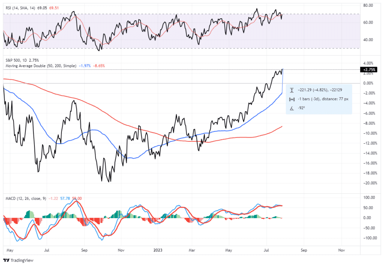Click the TradingView logo icon

(6, 260)
